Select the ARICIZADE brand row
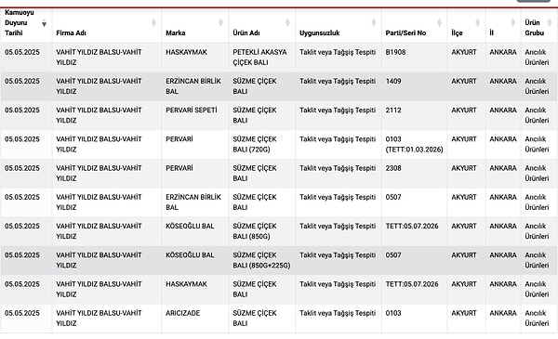 click(279, 318)
